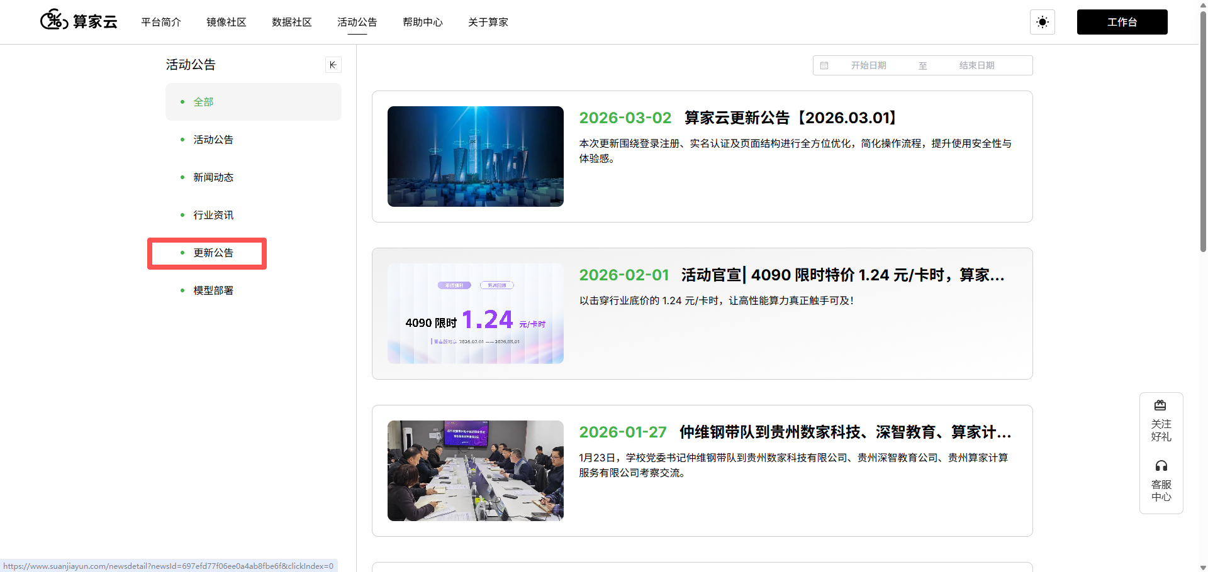Image resolution: width=1208 pixels, height=572 pixels.
Task: Click the calendar icon in date filter
Action: tap(824, 65)
